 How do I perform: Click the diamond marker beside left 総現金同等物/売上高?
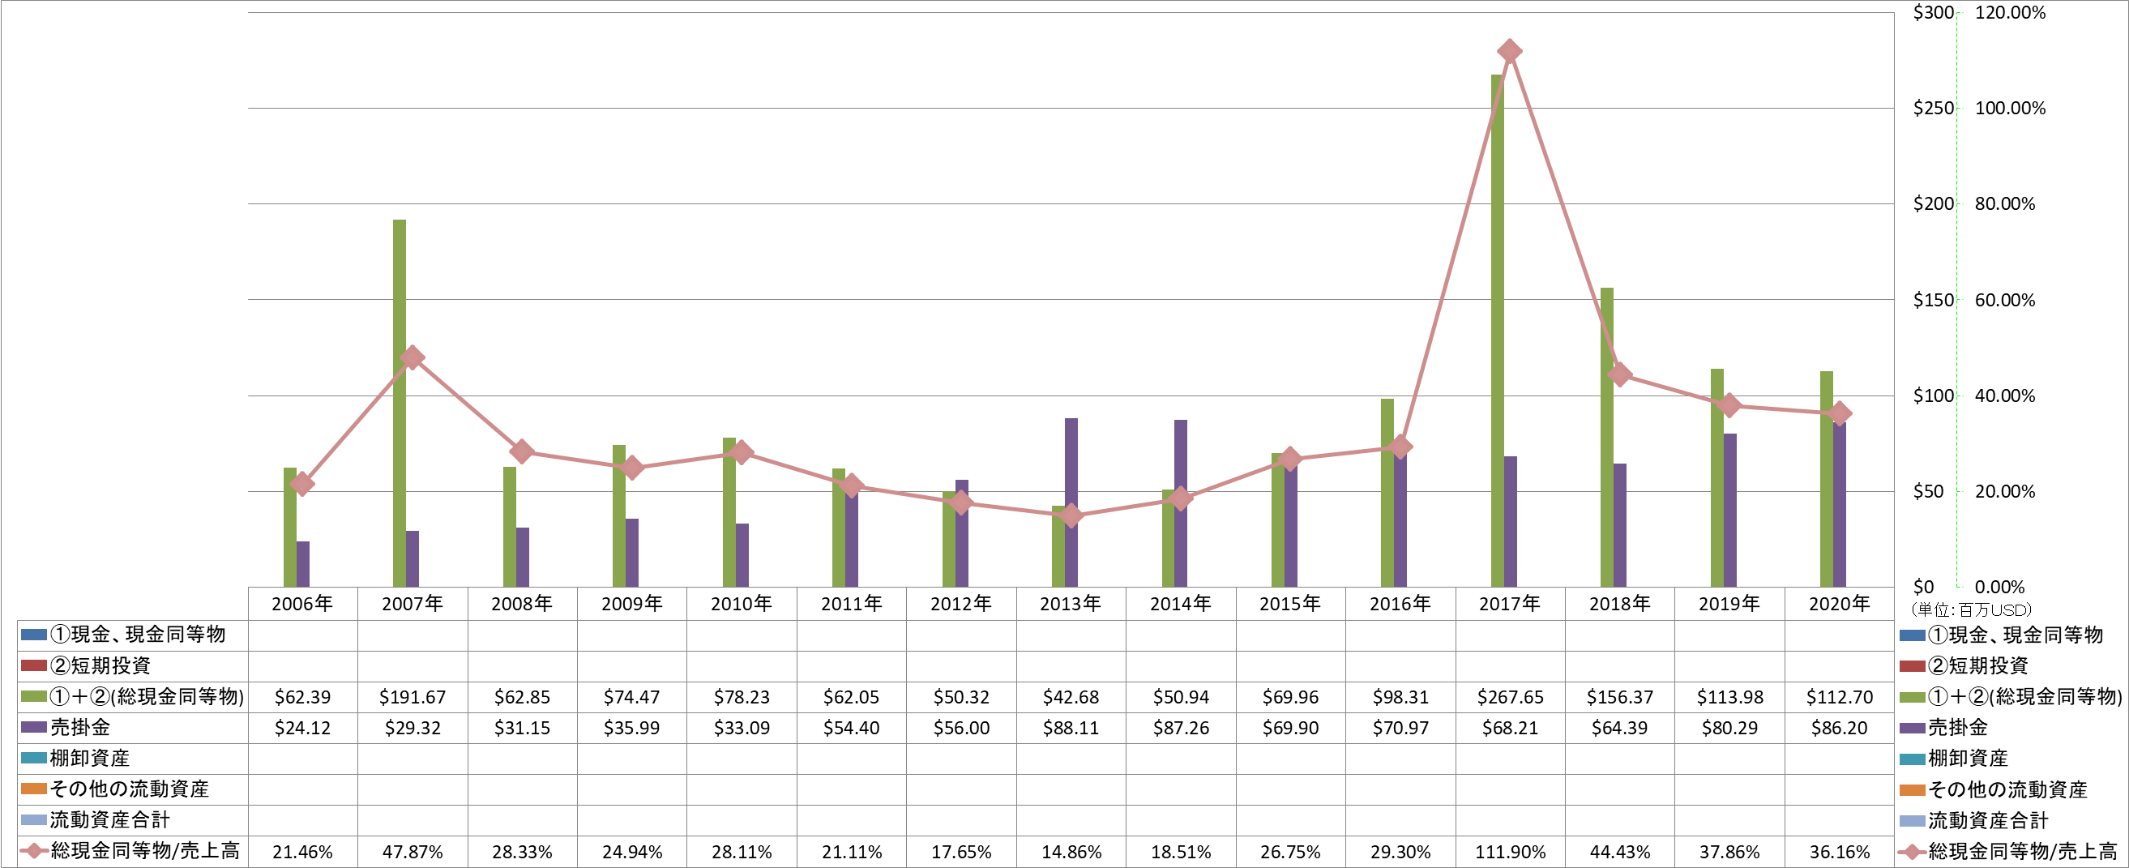(x=34, y=850)
